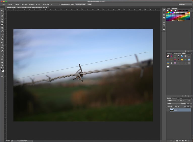
Task: Switch to the Libraries tab
Action: click(x=170, y=53)
